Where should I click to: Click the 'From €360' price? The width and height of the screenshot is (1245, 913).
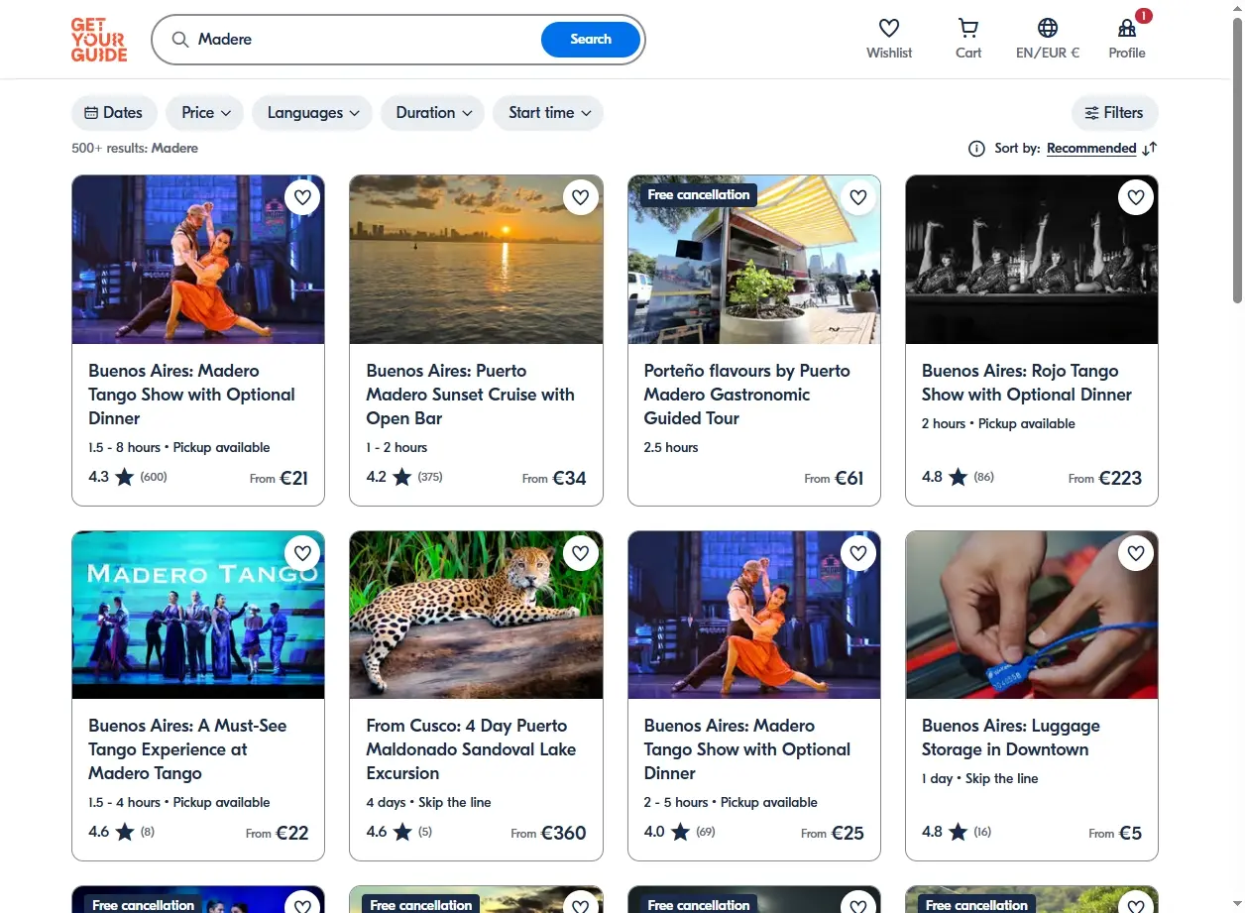548,833
